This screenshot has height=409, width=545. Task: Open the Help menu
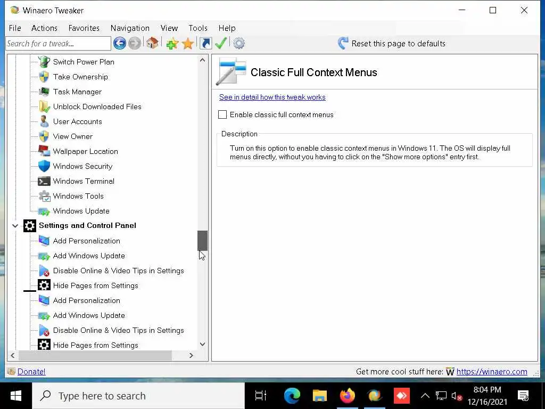pyautogui.click(x=227, y=28)
